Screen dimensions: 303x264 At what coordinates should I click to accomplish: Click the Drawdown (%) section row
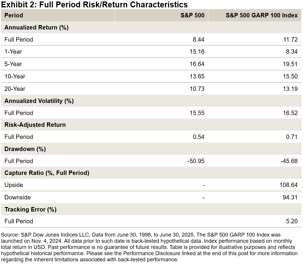point(25,149)
